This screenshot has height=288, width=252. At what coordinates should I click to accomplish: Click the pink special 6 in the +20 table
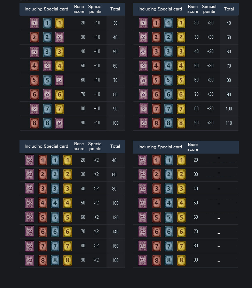(x=143, y=94)
